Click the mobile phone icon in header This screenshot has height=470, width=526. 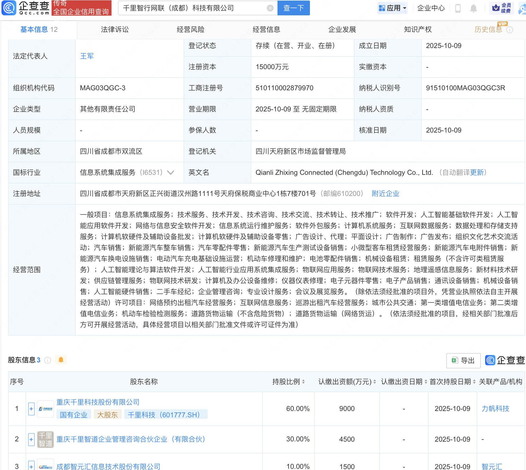[x=458, y=8]
